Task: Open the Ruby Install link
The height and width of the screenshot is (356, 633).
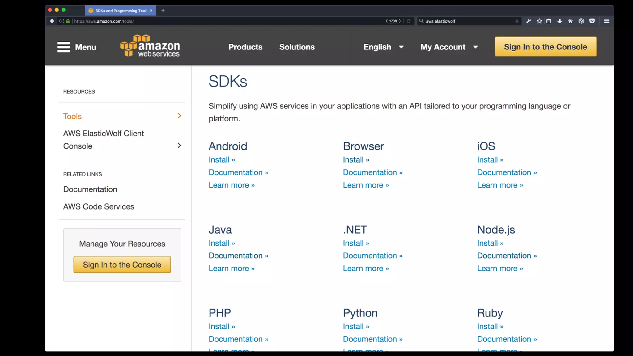Action: (491, 326)
